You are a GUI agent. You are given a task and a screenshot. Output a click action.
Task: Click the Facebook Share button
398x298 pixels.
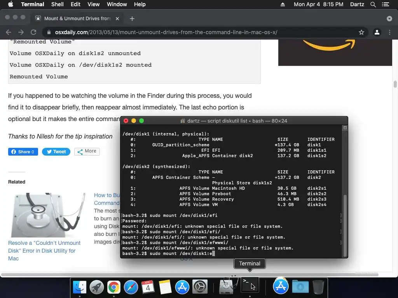point(23,152)
